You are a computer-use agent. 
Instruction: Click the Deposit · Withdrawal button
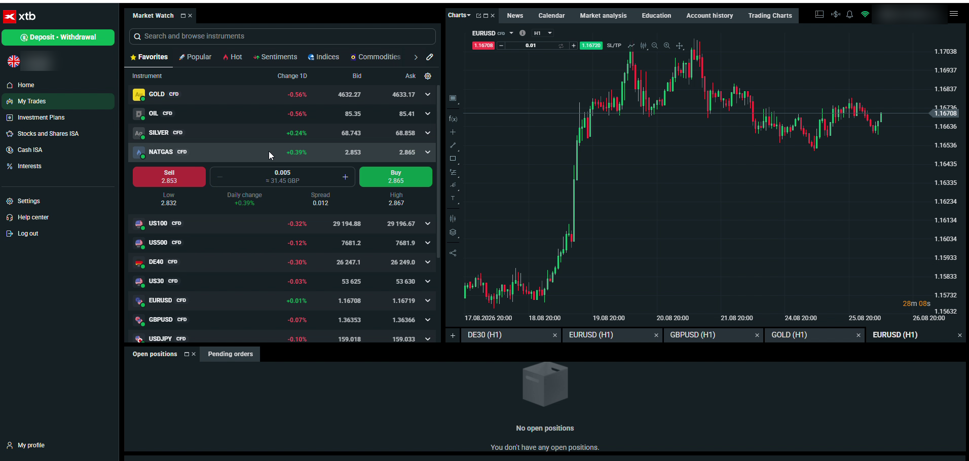pos(58,37)
